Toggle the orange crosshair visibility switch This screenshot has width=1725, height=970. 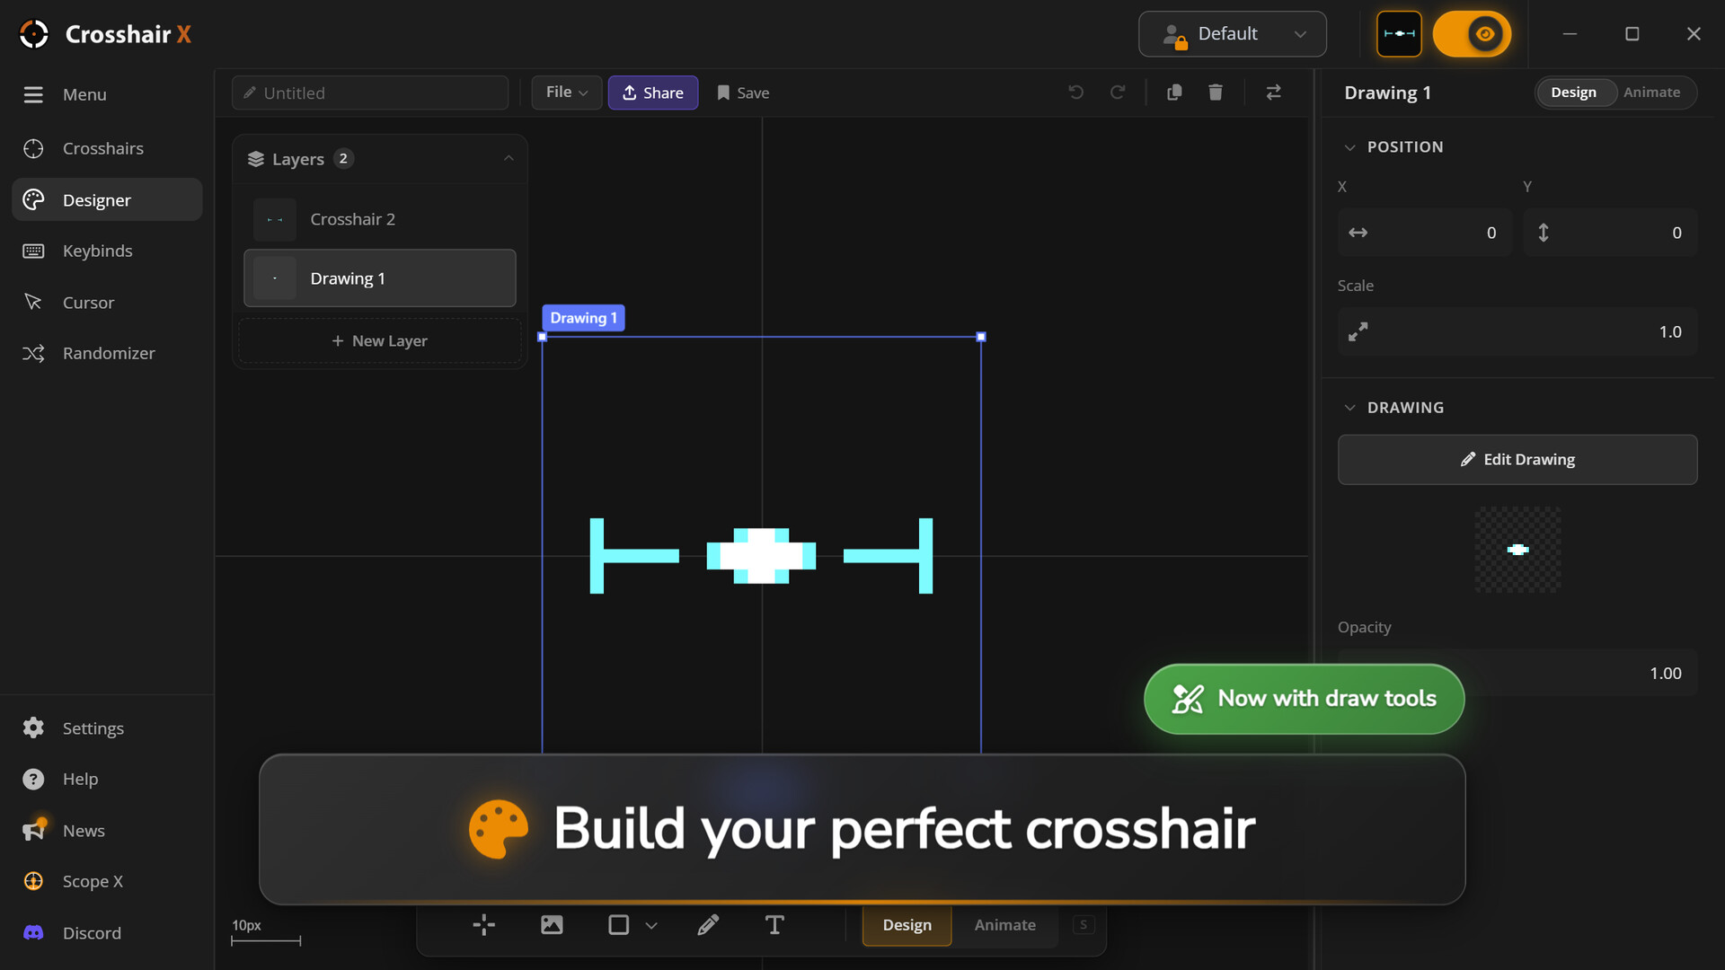click(1472, 34)
